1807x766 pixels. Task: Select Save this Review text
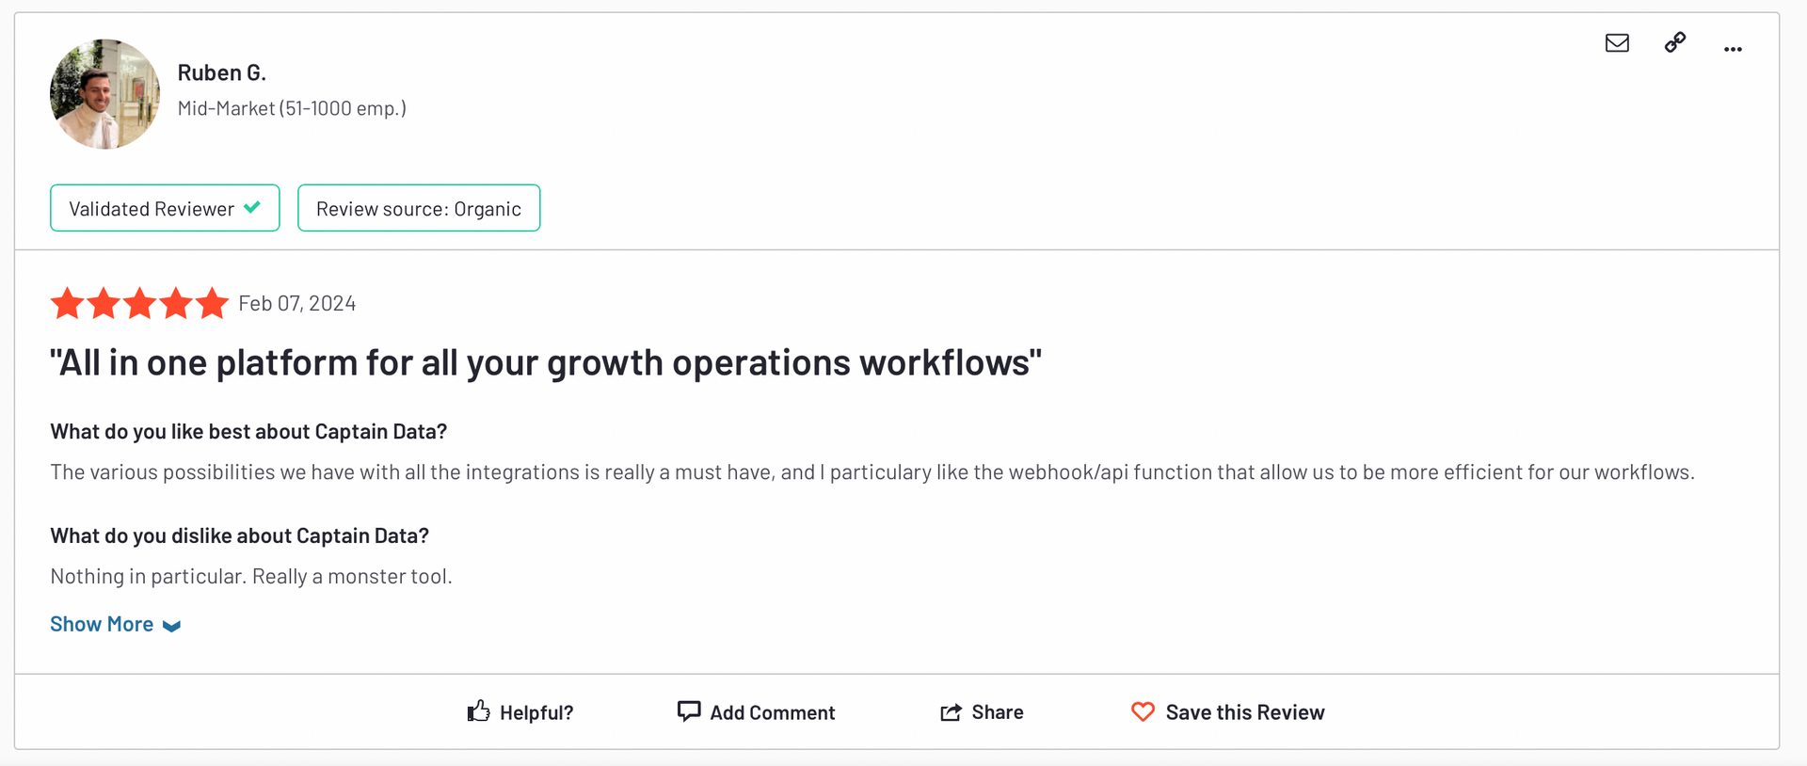(x=1245, y=712)
